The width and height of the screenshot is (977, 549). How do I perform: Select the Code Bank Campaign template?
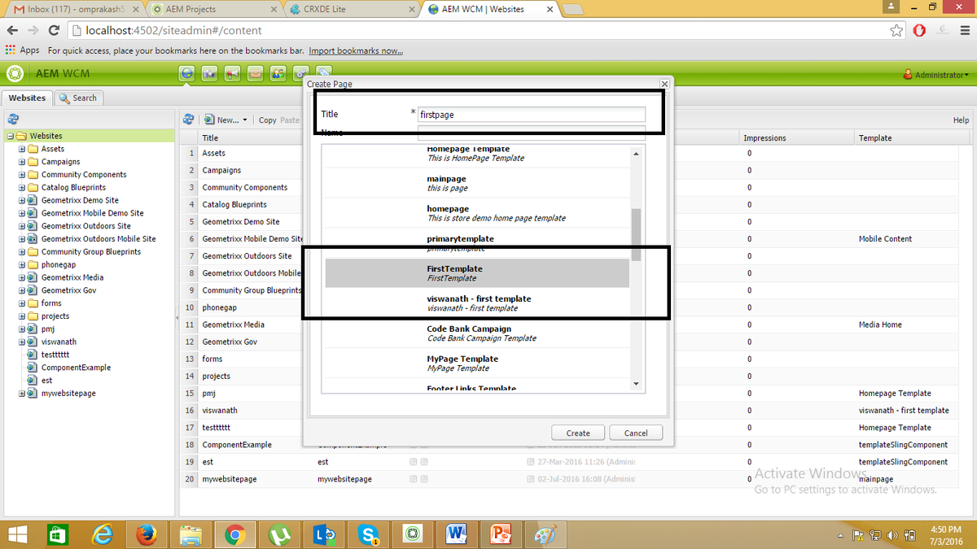point(477,333)
